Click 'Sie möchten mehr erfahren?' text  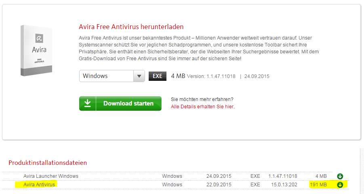click(x=202, y=99)
